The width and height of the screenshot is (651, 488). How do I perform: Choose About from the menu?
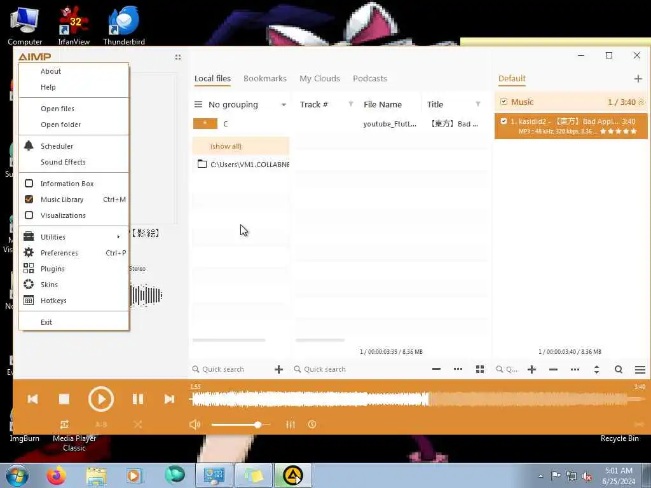click(x=74, y=71)
